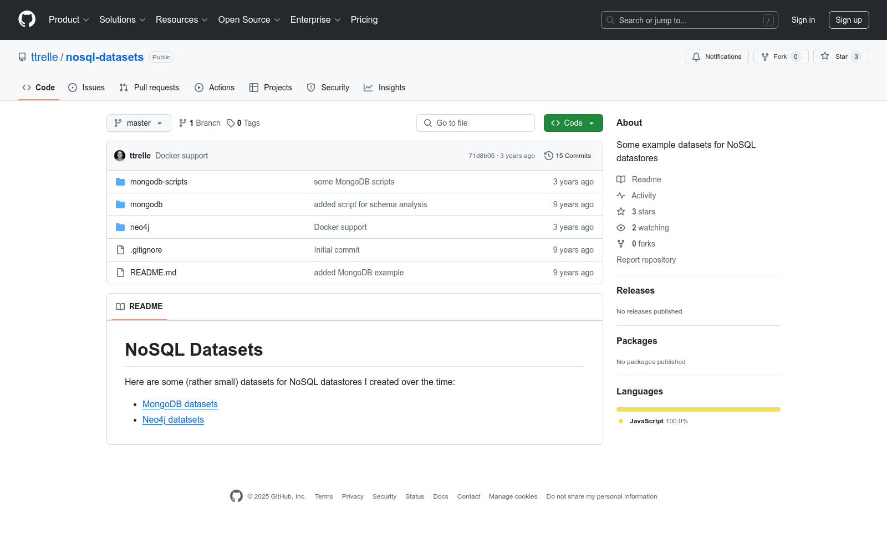This screenshot has width=887, height=554.
Task: Open the neo4j folder
Action: pos(140,227)
